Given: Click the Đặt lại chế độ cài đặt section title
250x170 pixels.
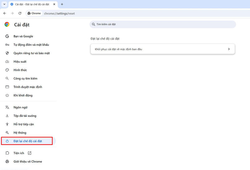Looking at the screenshot, I should [105, 39].
